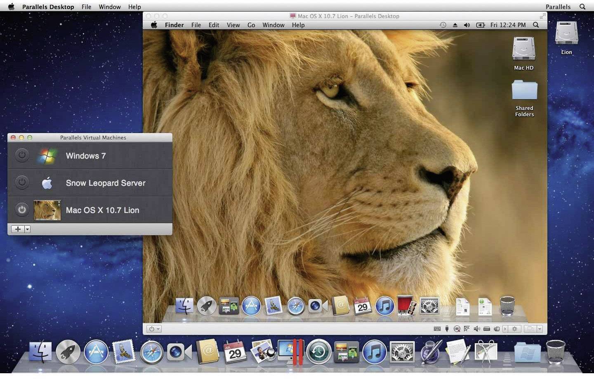594x379 pixels.
Task: Click the Parallels user name in host menu bar
Action: click(x=558, y=7)
